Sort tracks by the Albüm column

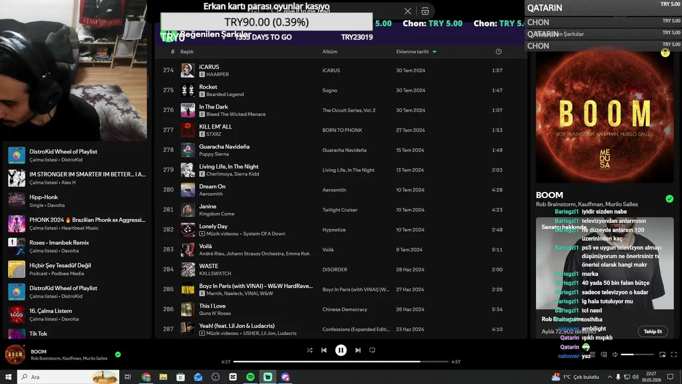(330, 52)
